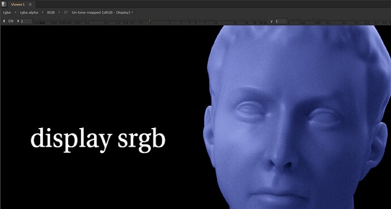Close the Viewer1 tab
The height and width of the screenshot is (209, 391).
[x=30, y=5]
